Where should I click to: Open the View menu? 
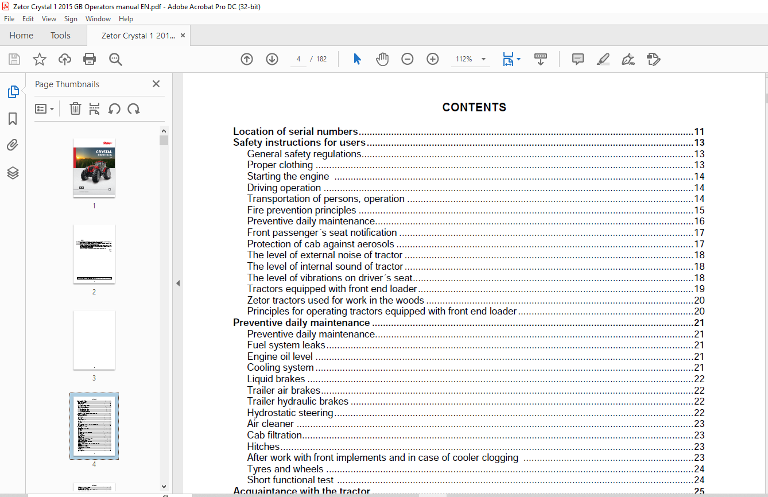click(49, 19)
